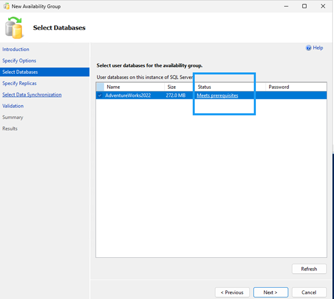Go to the Validation step
The image size is (334, 299).
coord(13,106)
